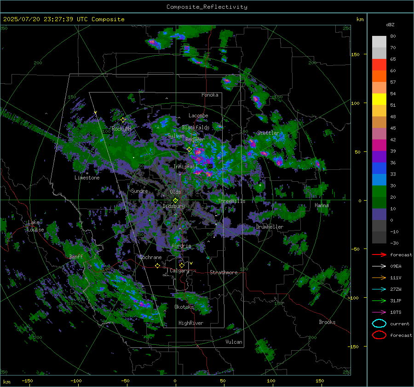Click the light gray top swatch of scale

pos(379,41)
